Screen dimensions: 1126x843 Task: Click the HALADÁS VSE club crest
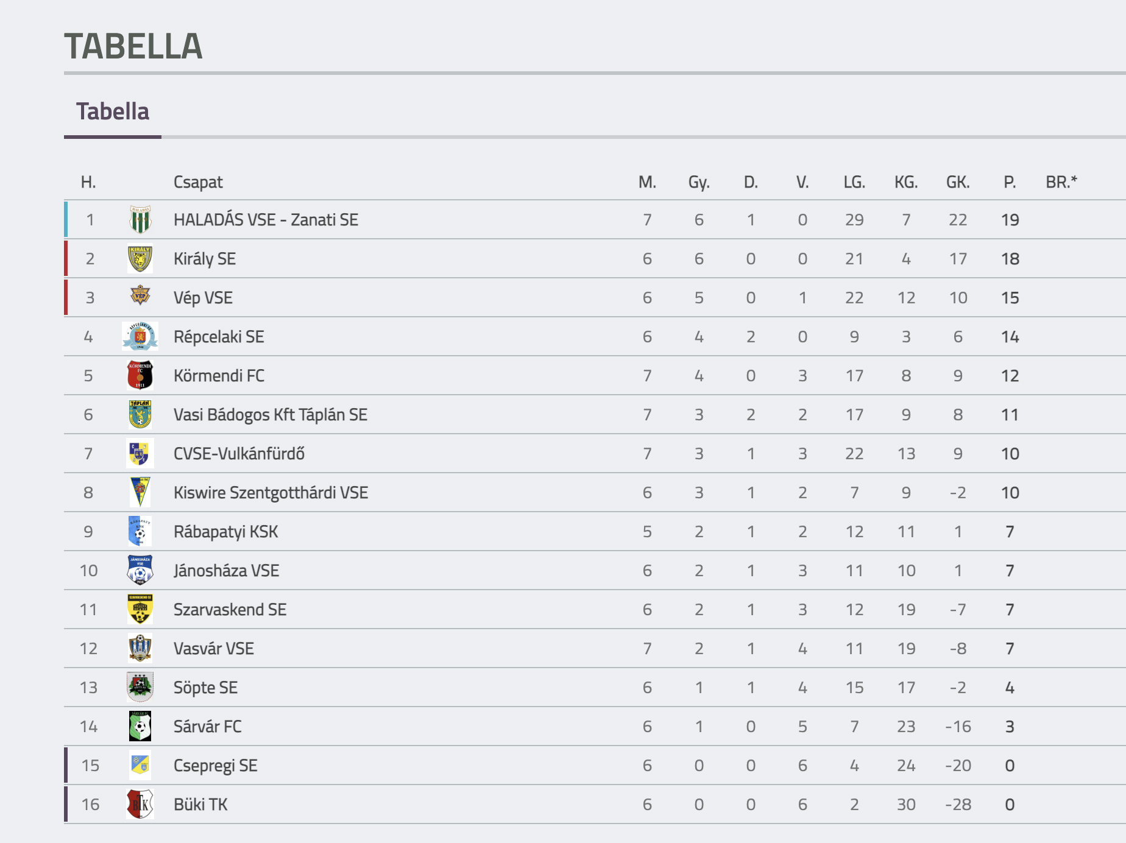140,220
